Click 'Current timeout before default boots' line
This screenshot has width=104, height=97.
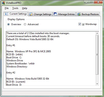(33, 36)
